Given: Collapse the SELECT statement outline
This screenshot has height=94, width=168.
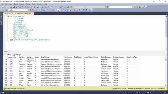Looking at the screenshot, I should pyautogui.click(x=7, y=16).
